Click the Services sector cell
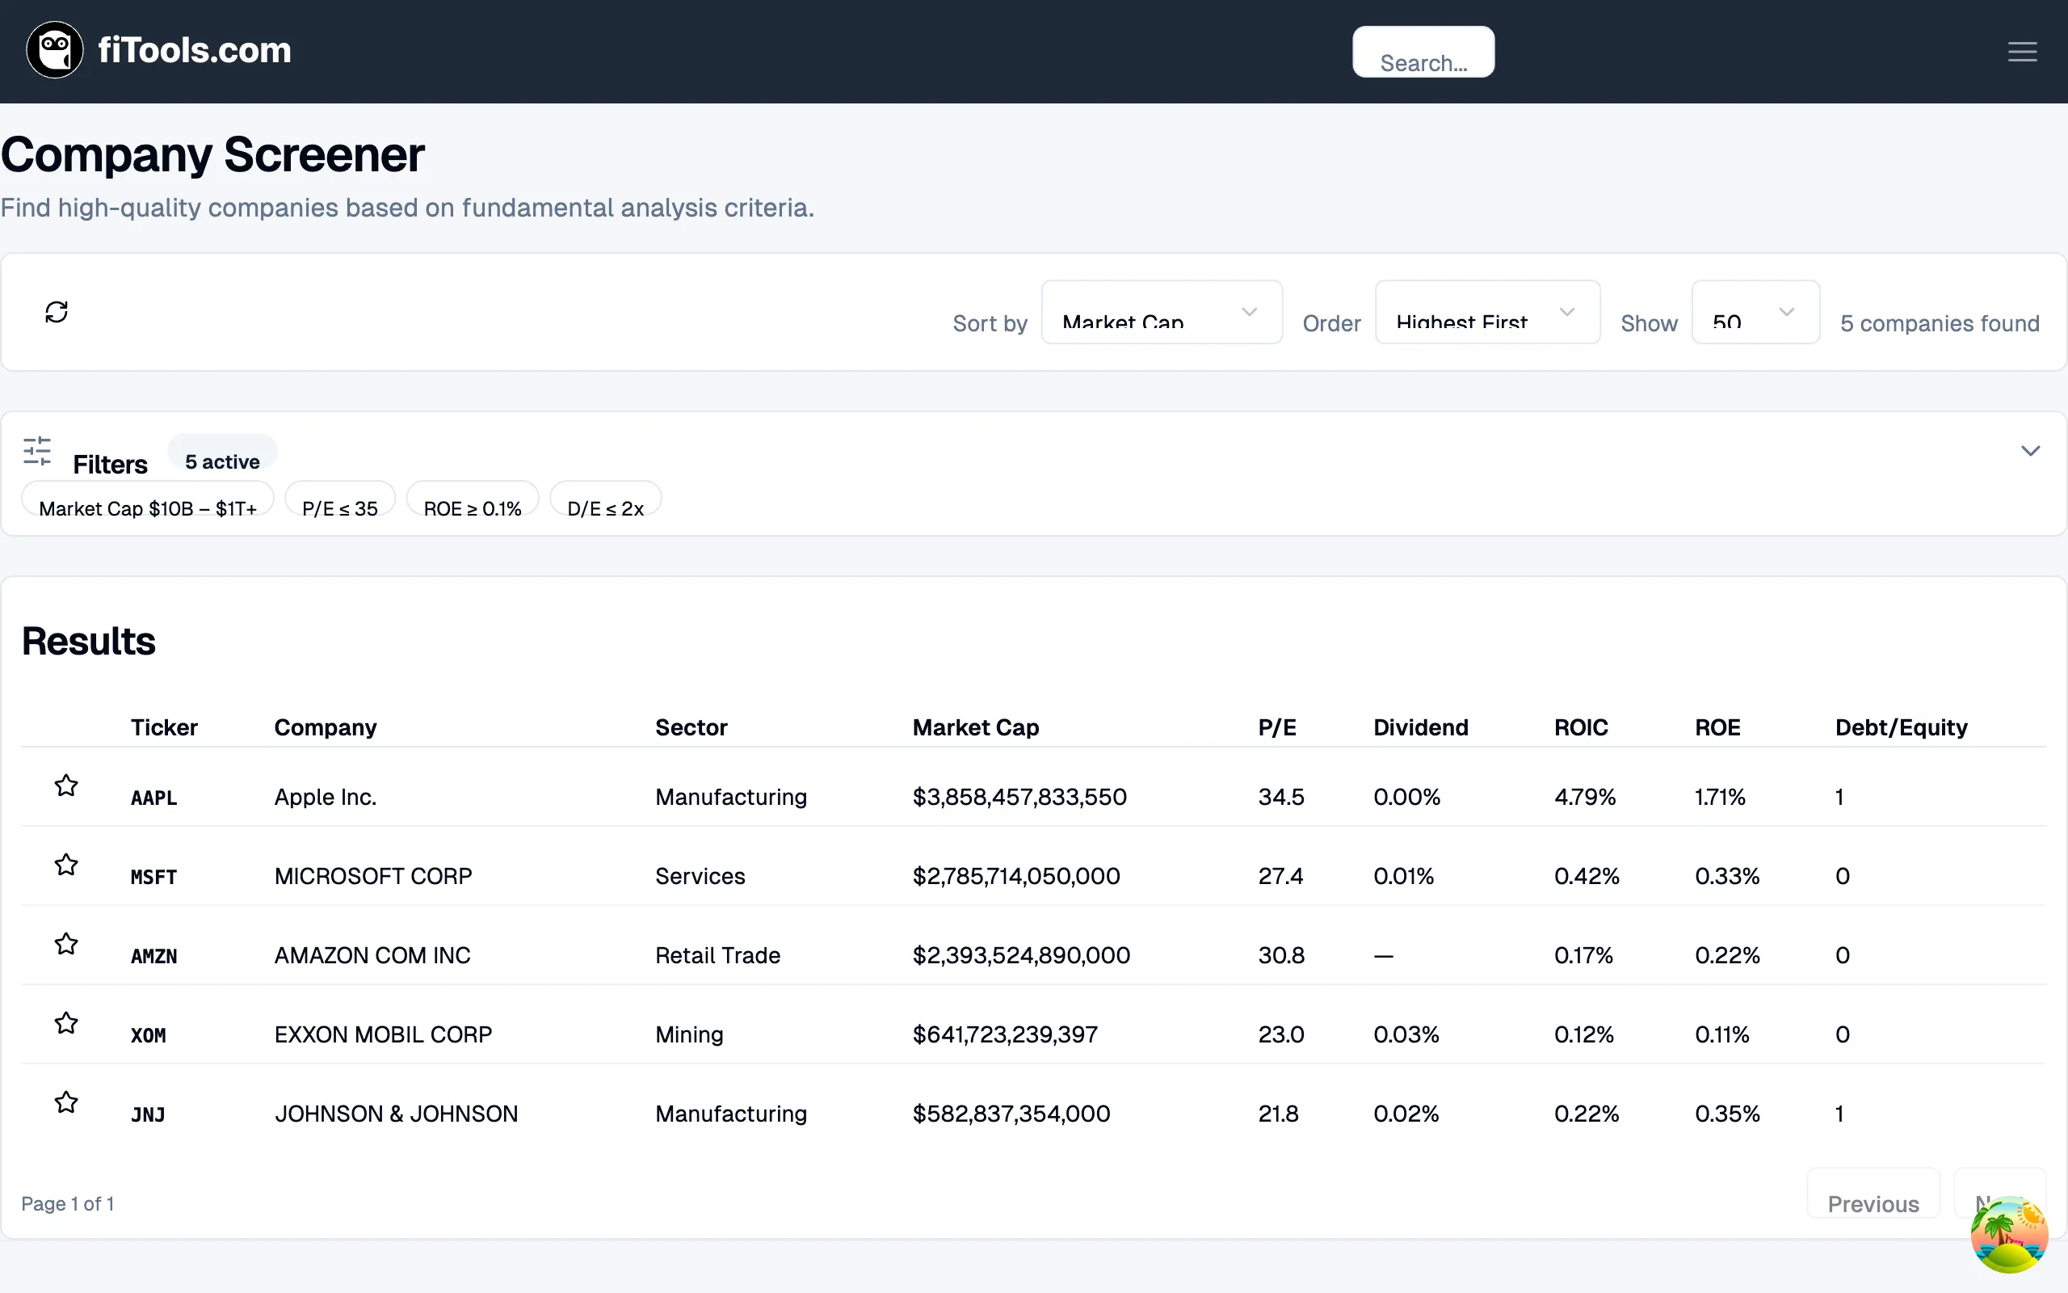The width and height of the screenshot is (2068, 1293). pos(700,876)
